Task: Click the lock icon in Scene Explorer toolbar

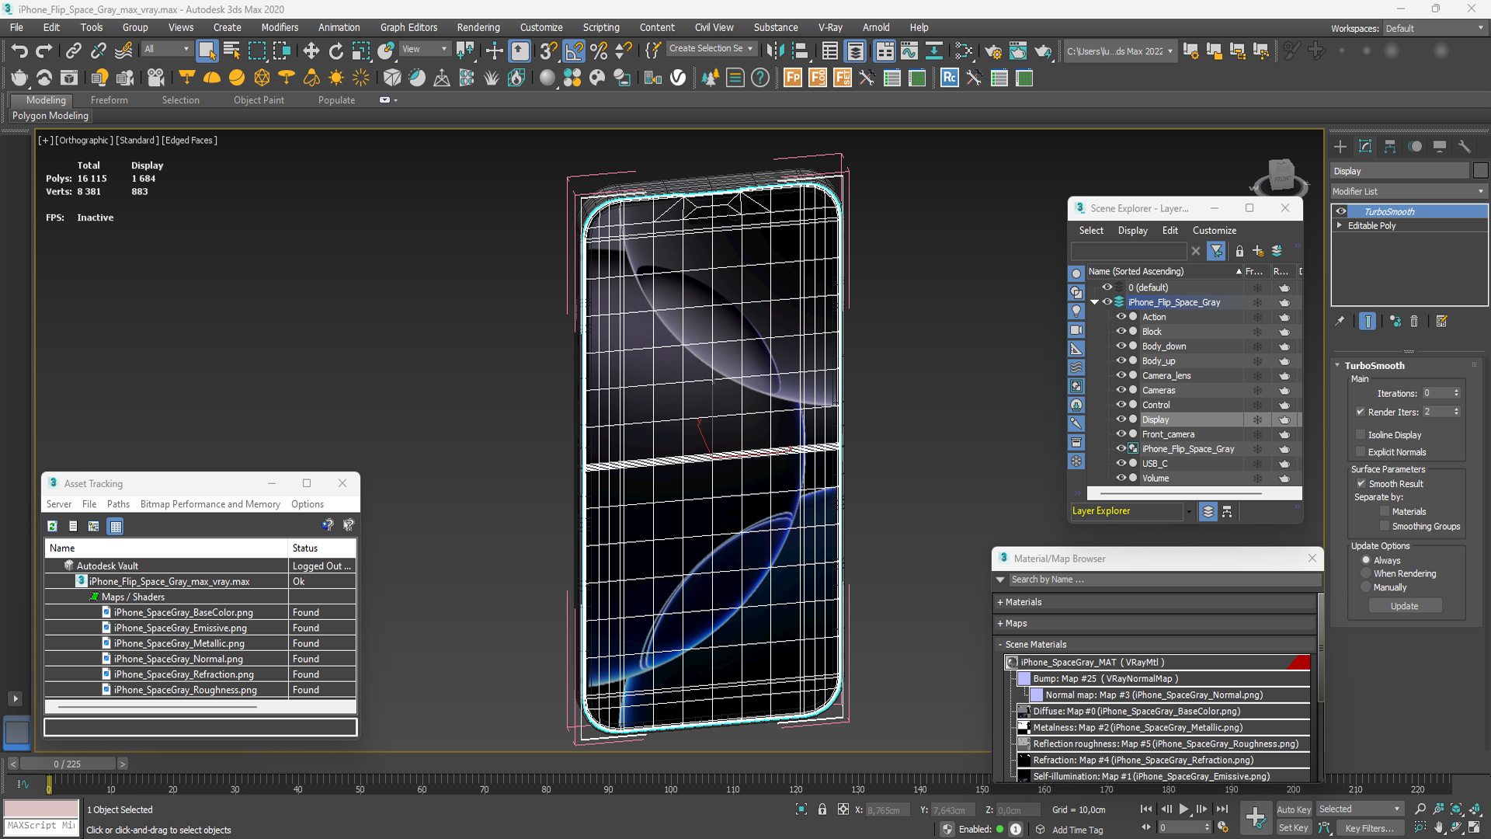Action: click(x=1239, y=251)
